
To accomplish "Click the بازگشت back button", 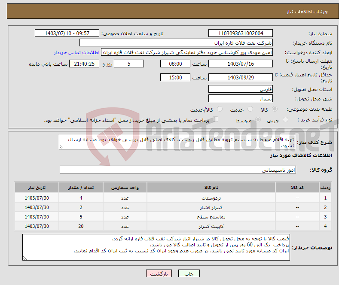I will [159, 273].
